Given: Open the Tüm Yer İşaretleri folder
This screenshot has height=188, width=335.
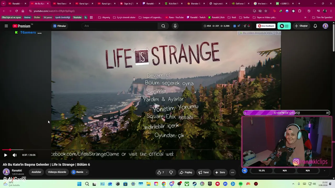Looking at the screenshot, I should tap(322, 17).
